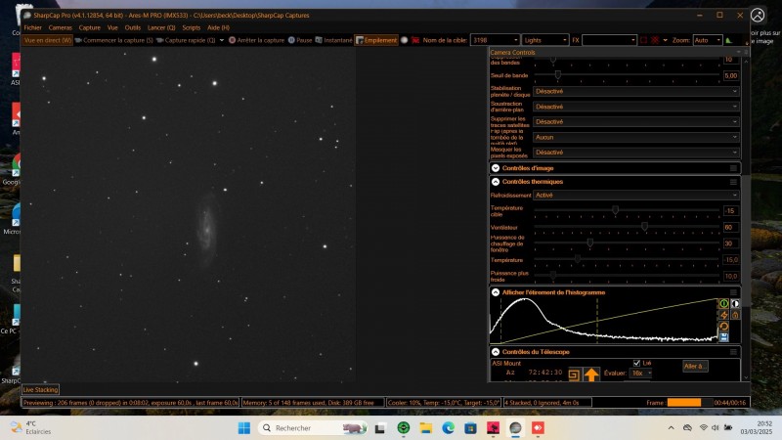Adjust the Température cible slider
This screenshot has width=782, height=440.
[x=615, y=210]
